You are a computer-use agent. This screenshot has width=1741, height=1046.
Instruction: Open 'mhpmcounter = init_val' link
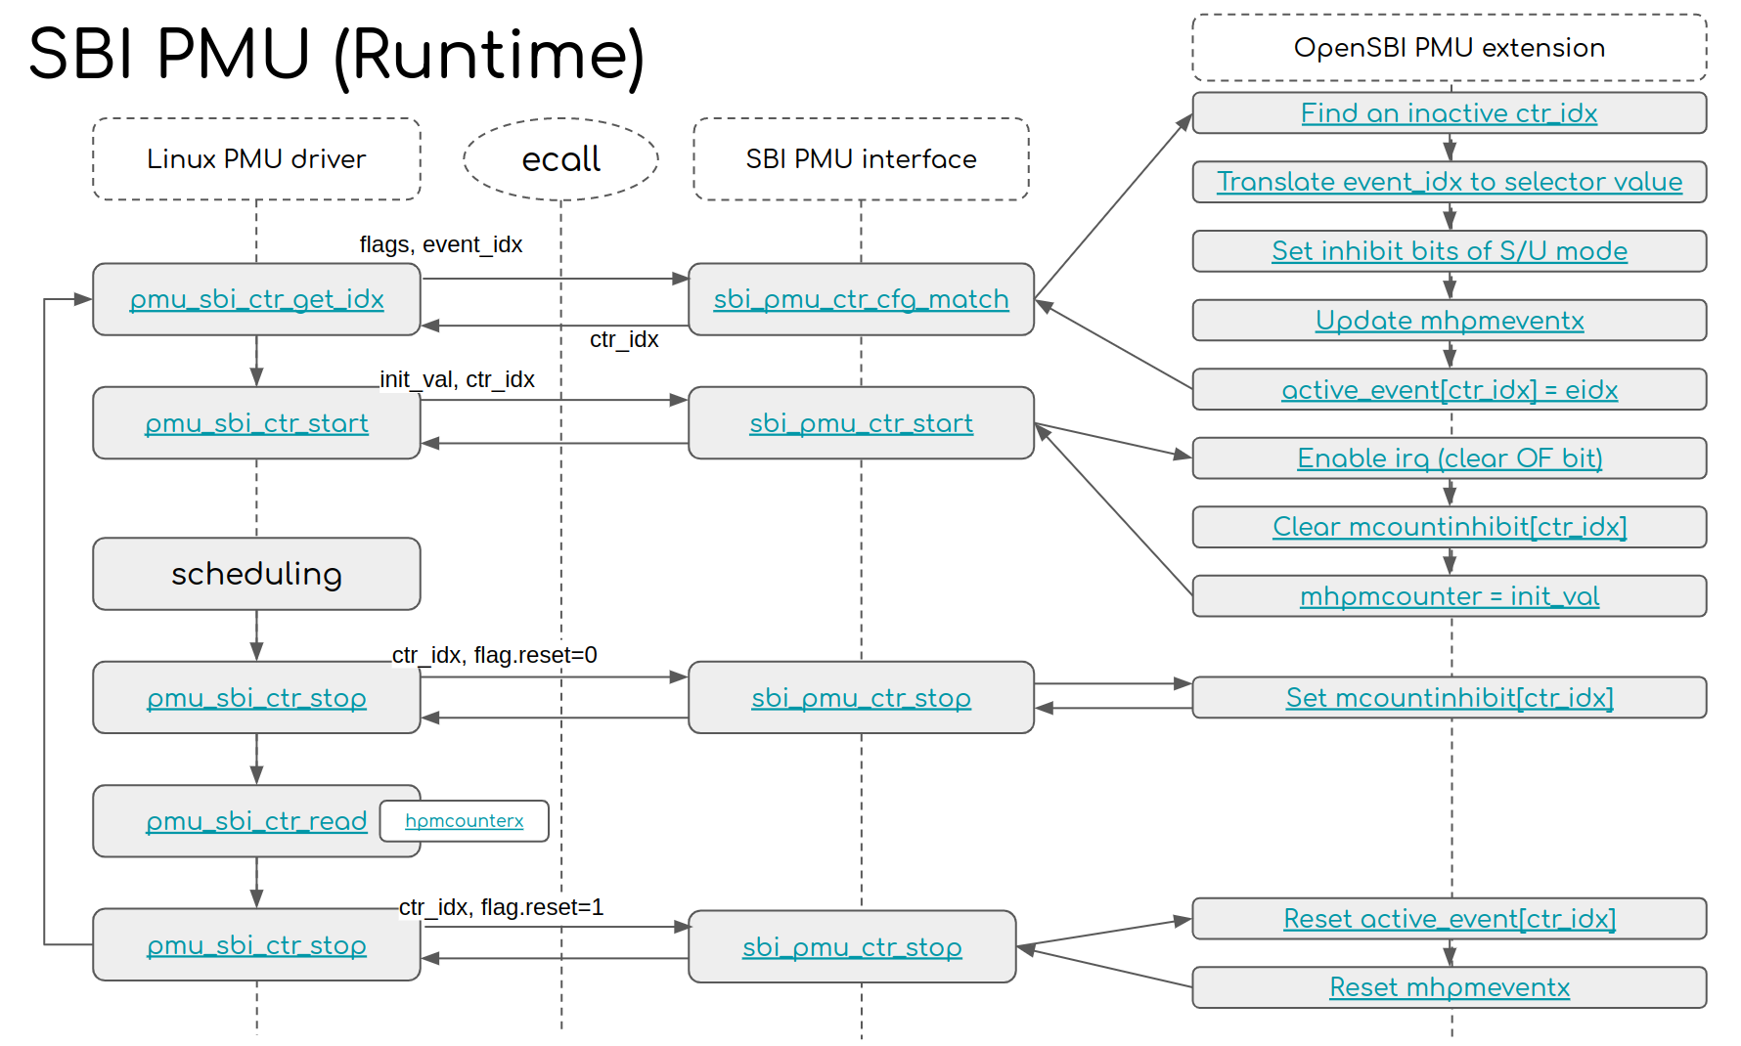(1449, 596)
